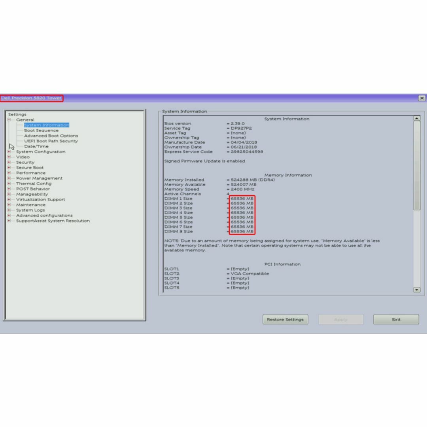Select the Advanced configurations label
The height and width of the screenshot is (427, 427).
click(44, 215)
